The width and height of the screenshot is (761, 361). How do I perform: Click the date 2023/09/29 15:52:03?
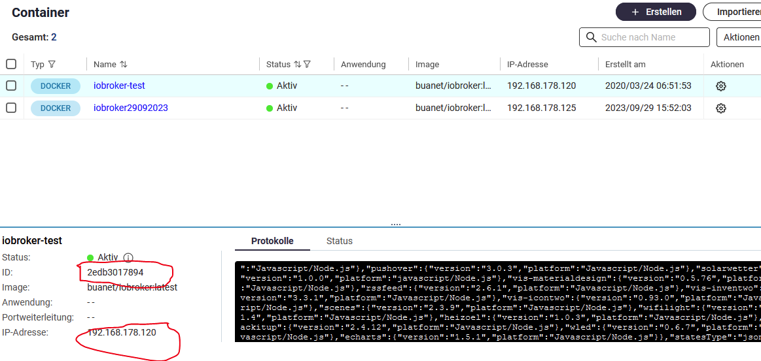[648, 108]
